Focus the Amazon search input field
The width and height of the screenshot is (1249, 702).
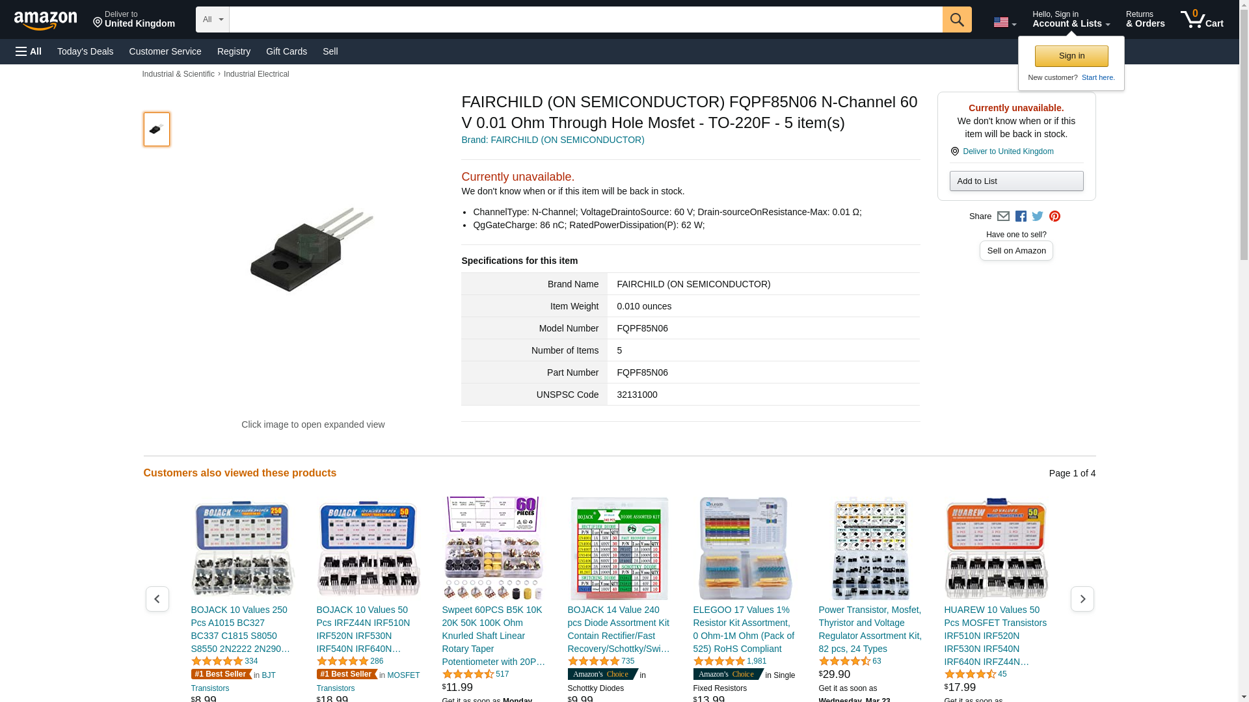pyautogui.click(x=585, y=19)
